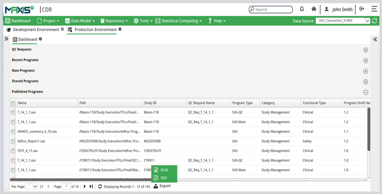This screenshot has height=194, width=382.
Task: Click the notification bell icon
Action: coord(302,9)
